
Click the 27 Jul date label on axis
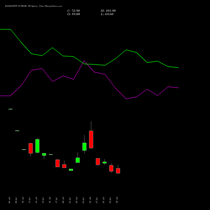click(x=97, y=200)
